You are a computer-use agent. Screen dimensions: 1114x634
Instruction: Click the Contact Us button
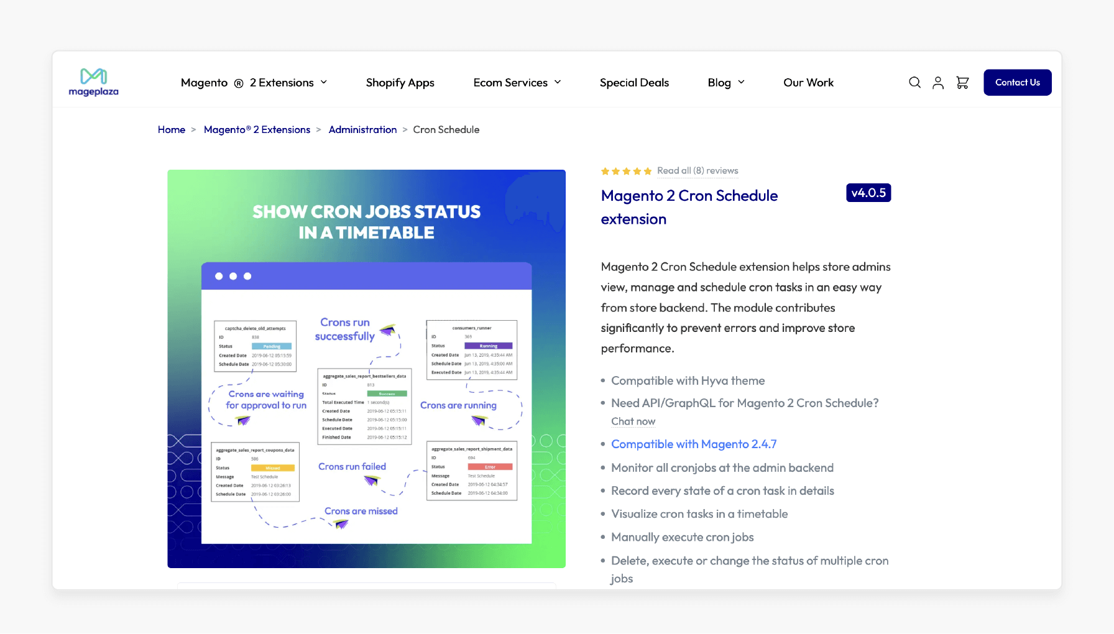[x=1017, y=82]
